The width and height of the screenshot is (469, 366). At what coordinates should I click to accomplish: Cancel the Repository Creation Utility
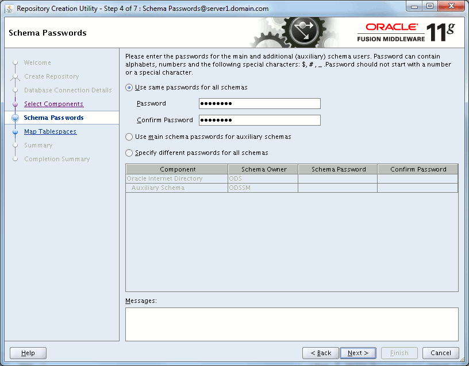coord(441,353)
